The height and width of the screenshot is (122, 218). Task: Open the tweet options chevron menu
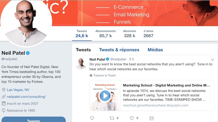[212, 60]
